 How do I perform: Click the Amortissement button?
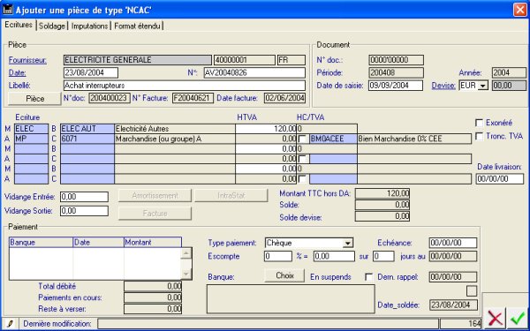(155, 196)
